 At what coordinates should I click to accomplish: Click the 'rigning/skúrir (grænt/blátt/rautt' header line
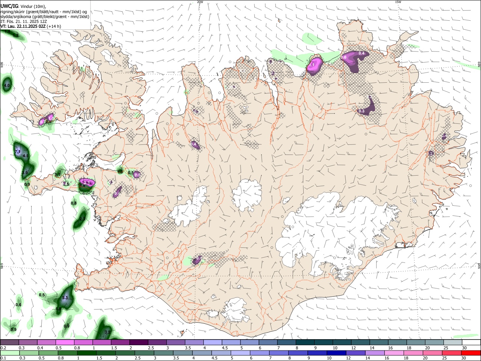click(44, 12)
